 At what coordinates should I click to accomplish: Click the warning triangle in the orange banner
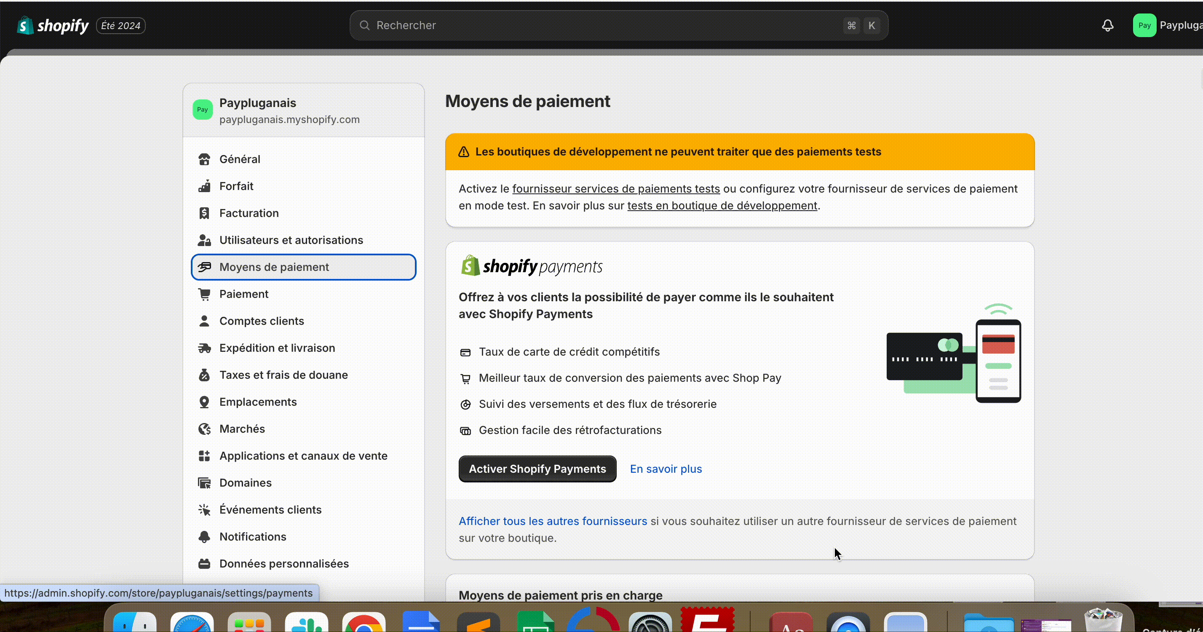[463, 152]
